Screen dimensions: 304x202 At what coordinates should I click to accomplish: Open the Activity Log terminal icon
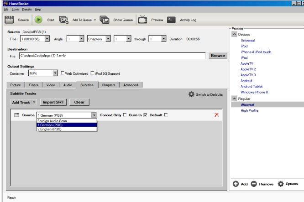pyautogui.click(x=171, y=20)
